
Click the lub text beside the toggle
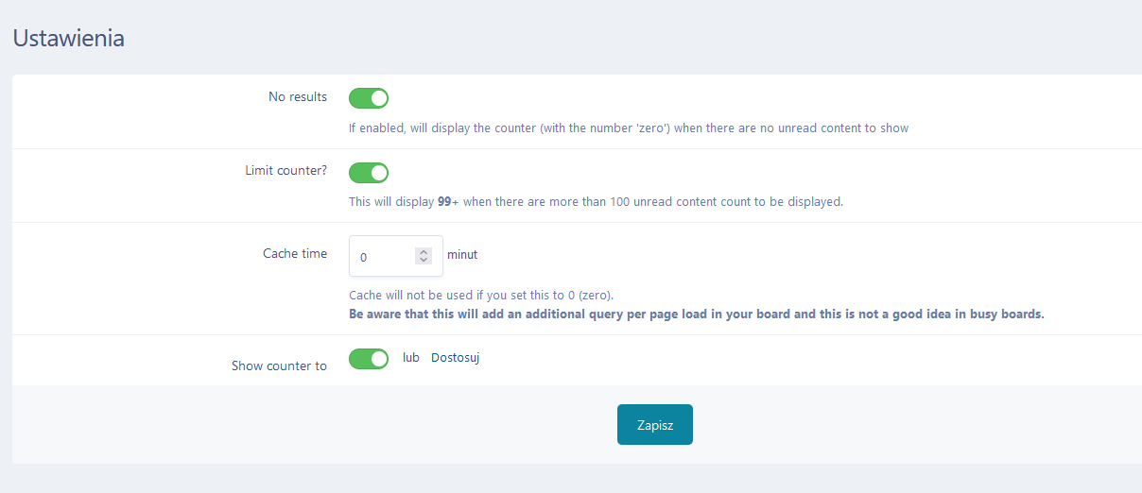(x=411, y=358)
